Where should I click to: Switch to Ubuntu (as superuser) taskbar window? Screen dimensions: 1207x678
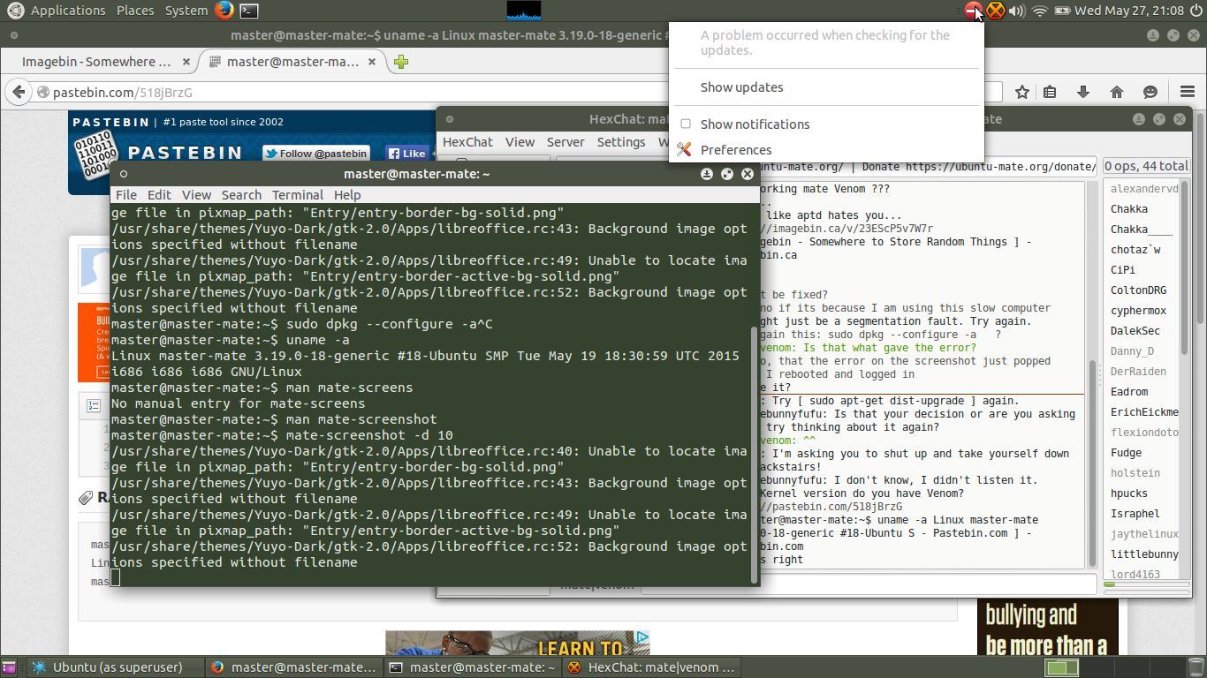coord(116,667)
